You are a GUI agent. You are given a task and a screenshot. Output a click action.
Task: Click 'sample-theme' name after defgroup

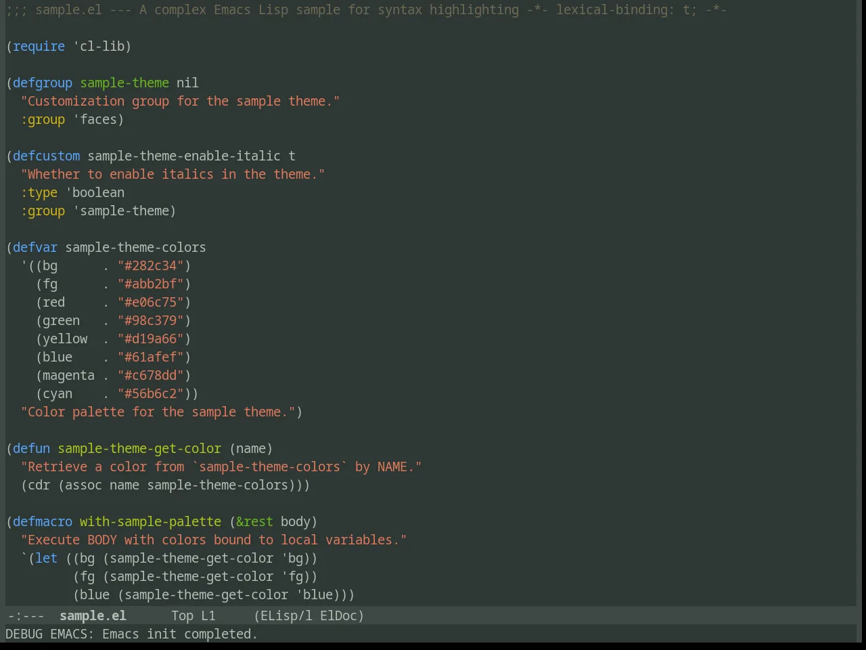pyautogui.click(x=124, y=83)
